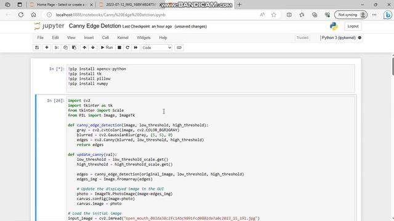This screenshot has height=221, width=394.
Task: Move selected cell up arrow
Action: tap(84, 48)
